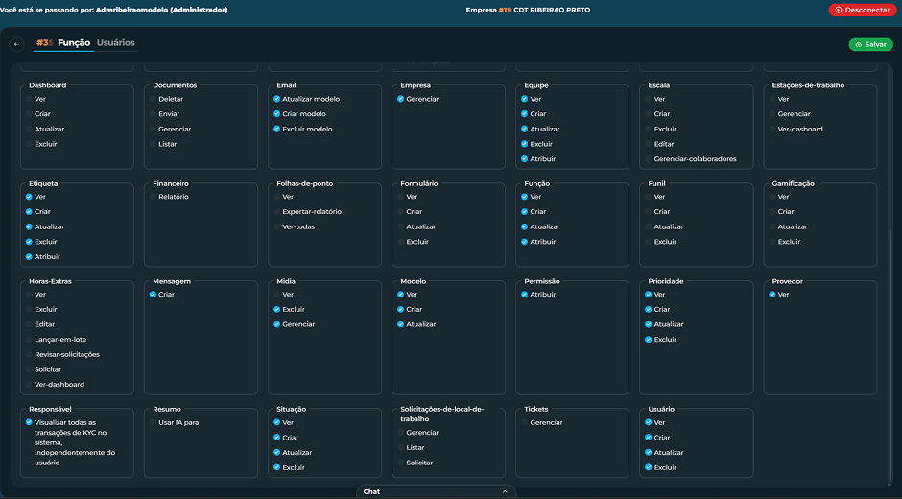Enable Dashboard Excluir permission

pyautogui.click(x=29, y=144)
